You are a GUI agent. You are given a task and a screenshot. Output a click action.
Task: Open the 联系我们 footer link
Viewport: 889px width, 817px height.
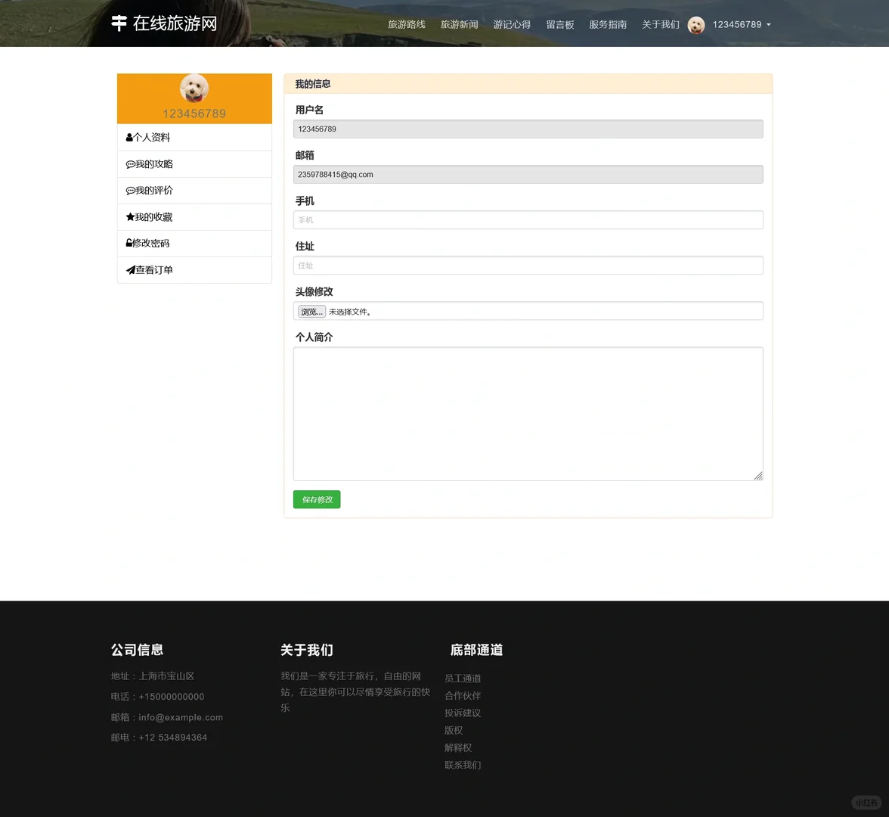[462, 765]
